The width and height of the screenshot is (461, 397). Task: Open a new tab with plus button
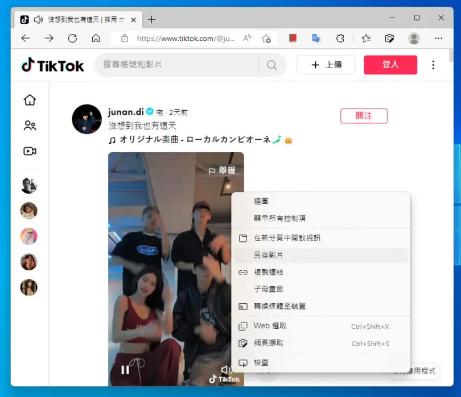point(151,20)
